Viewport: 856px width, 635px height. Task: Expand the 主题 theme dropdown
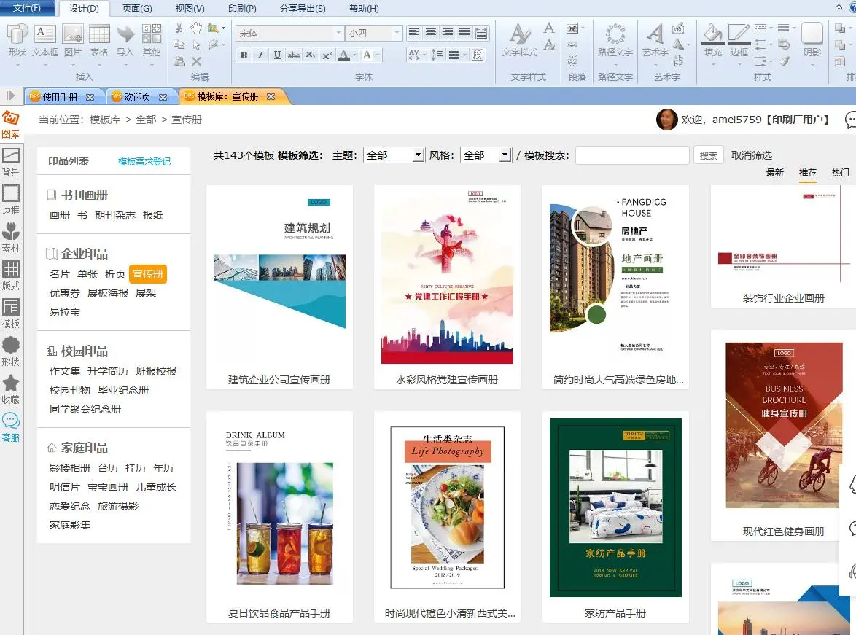(418, 155)
